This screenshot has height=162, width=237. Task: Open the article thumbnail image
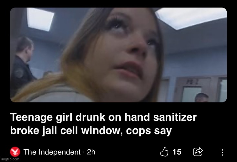[118, 55]
